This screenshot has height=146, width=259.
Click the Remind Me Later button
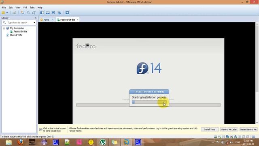point(229,129)
